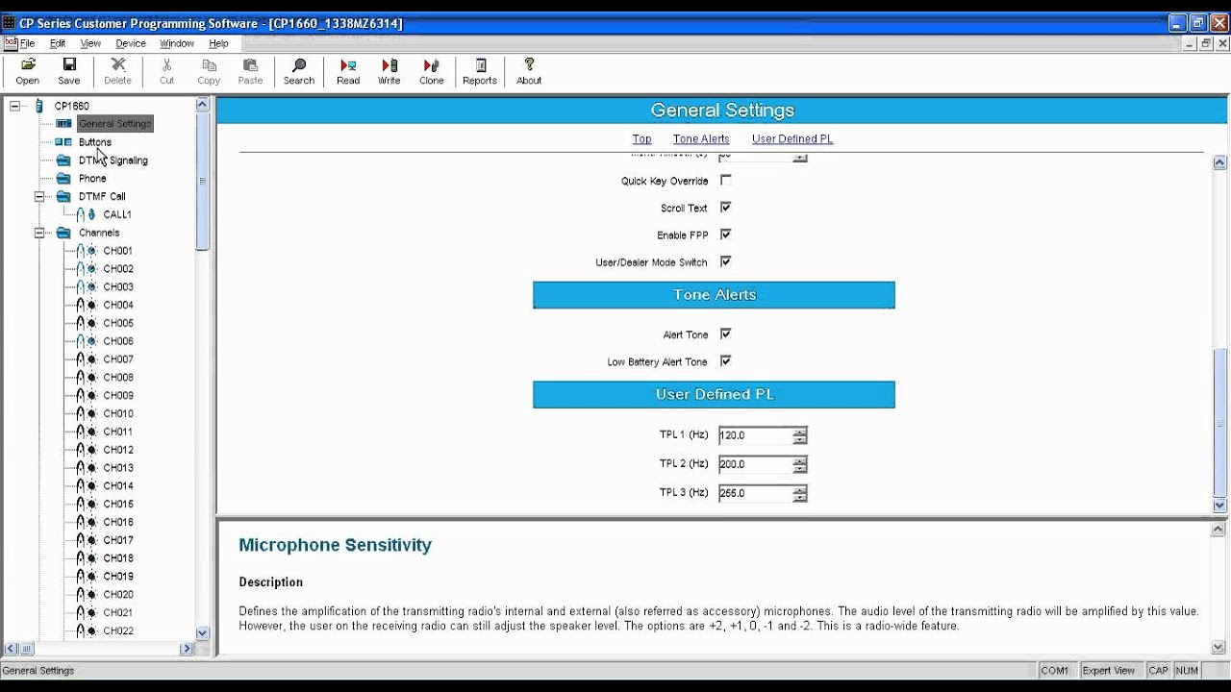Click the tree panel horizontal scrollbar thumb
1231x692 pixels.
click(26, 649)
